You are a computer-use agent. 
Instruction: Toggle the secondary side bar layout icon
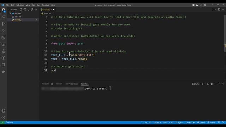201,5
